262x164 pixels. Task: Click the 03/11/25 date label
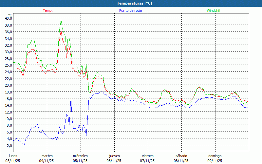(x=13, y=161)
